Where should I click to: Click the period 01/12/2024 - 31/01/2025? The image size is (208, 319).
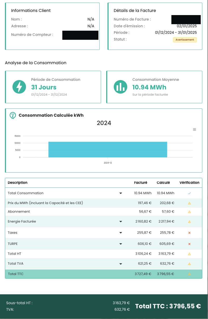tap(176, 32)
